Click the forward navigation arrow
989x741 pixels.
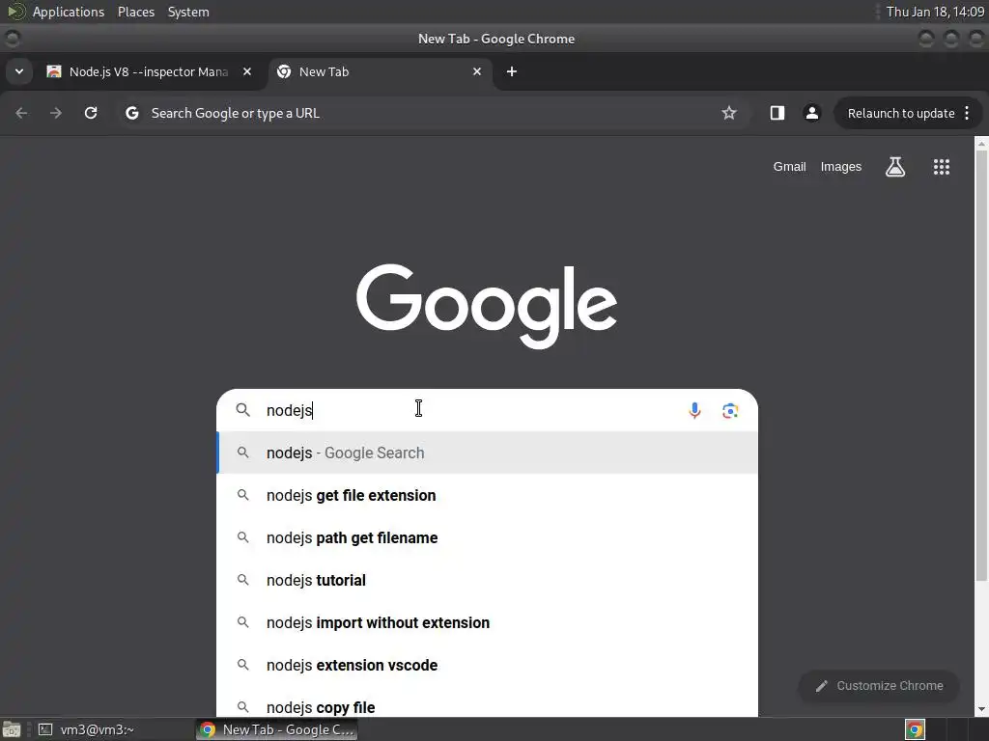point(56,113)
